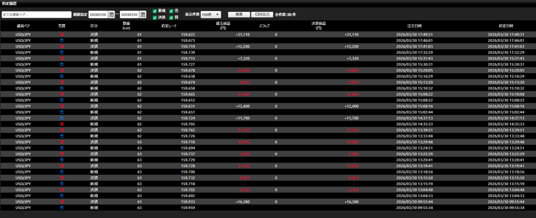Uncheck the 買 filter checkbox
536x218 pixels.
[171, 17]
